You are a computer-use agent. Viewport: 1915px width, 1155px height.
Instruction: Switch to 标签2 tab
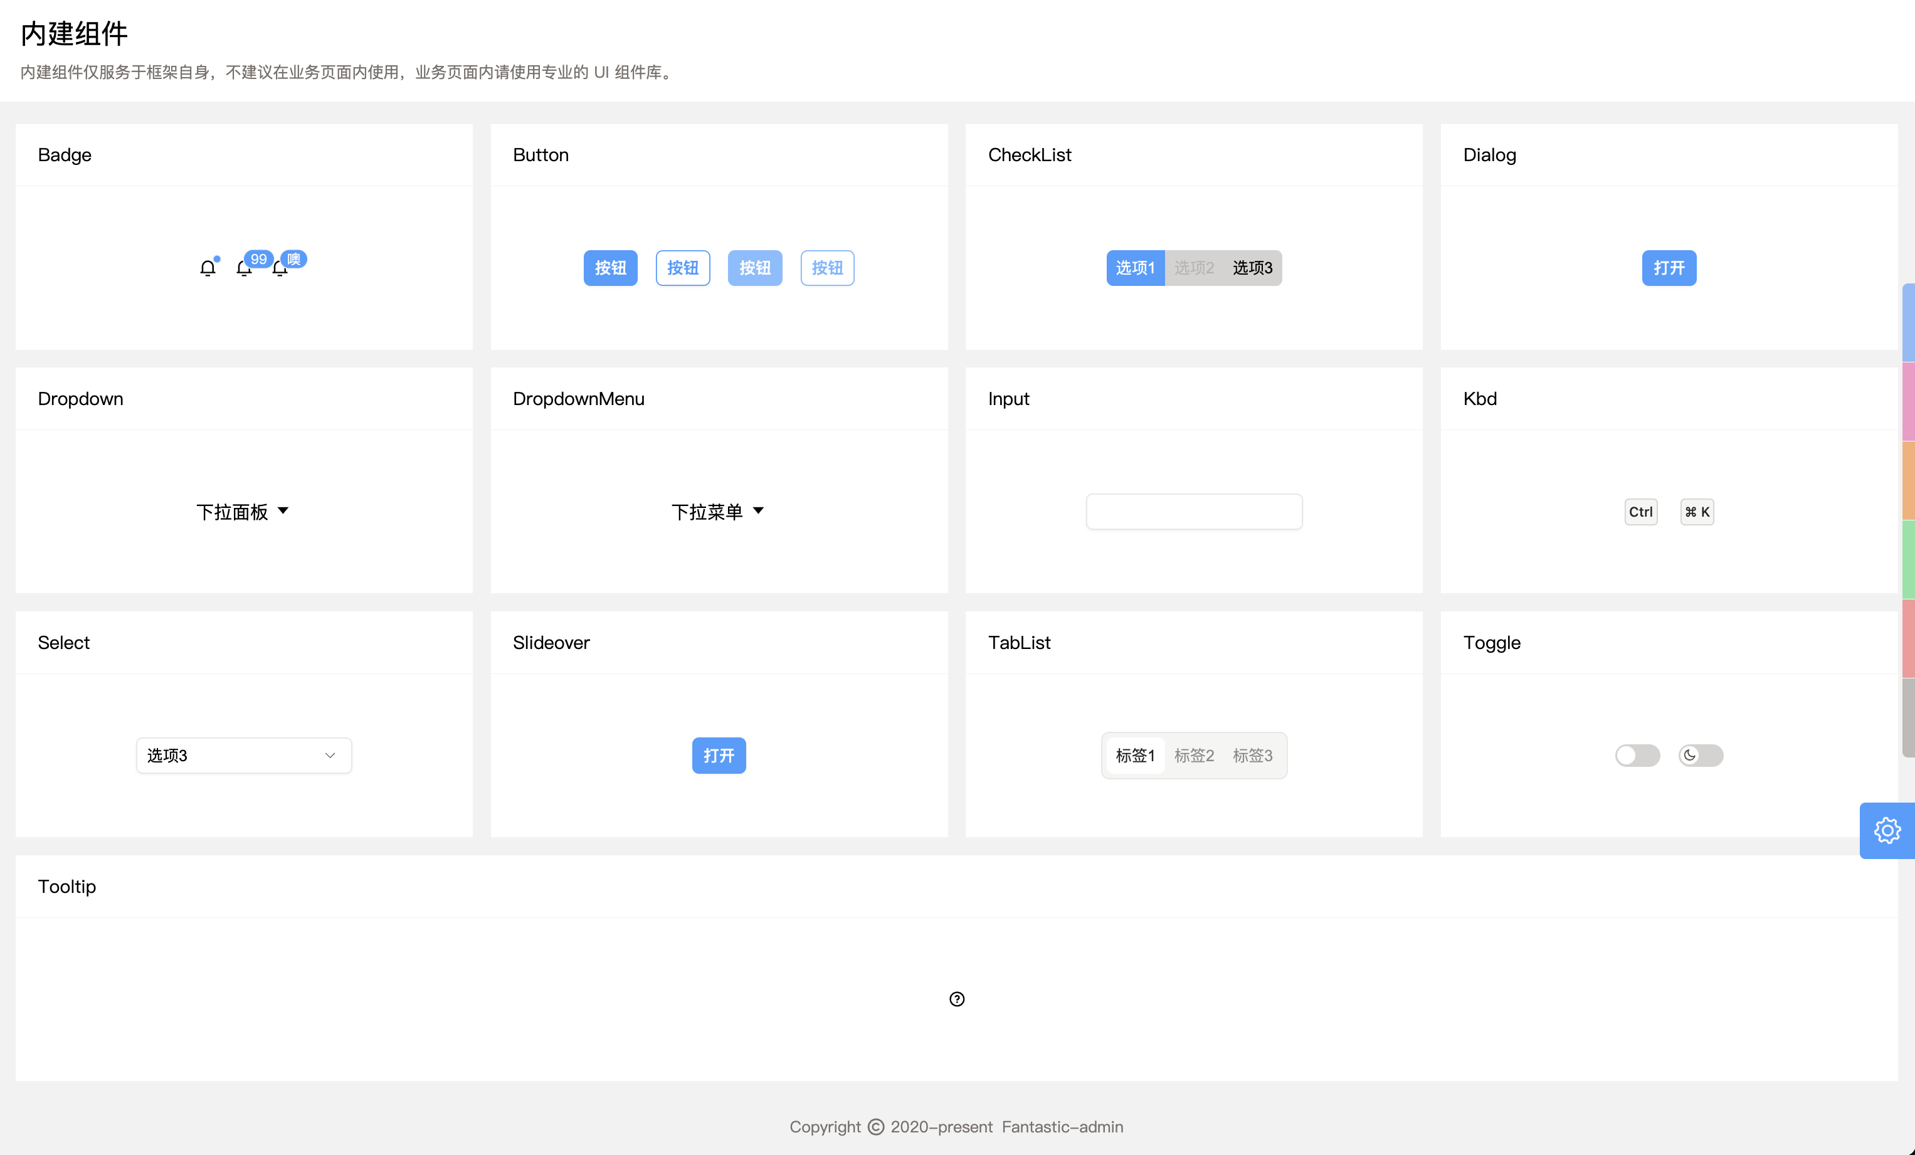pyautogui.click(x=1194, y=756)
